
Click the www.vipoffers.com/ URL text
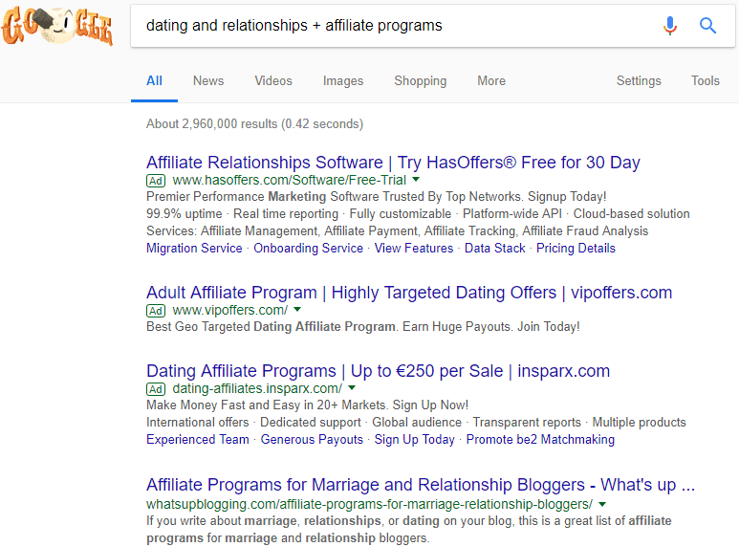click(x=230, y=310)
